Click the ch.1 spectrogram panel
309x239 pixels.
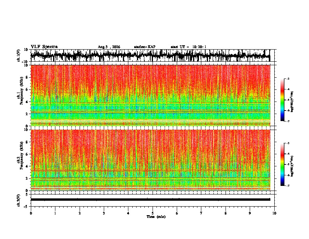point(150,95)
